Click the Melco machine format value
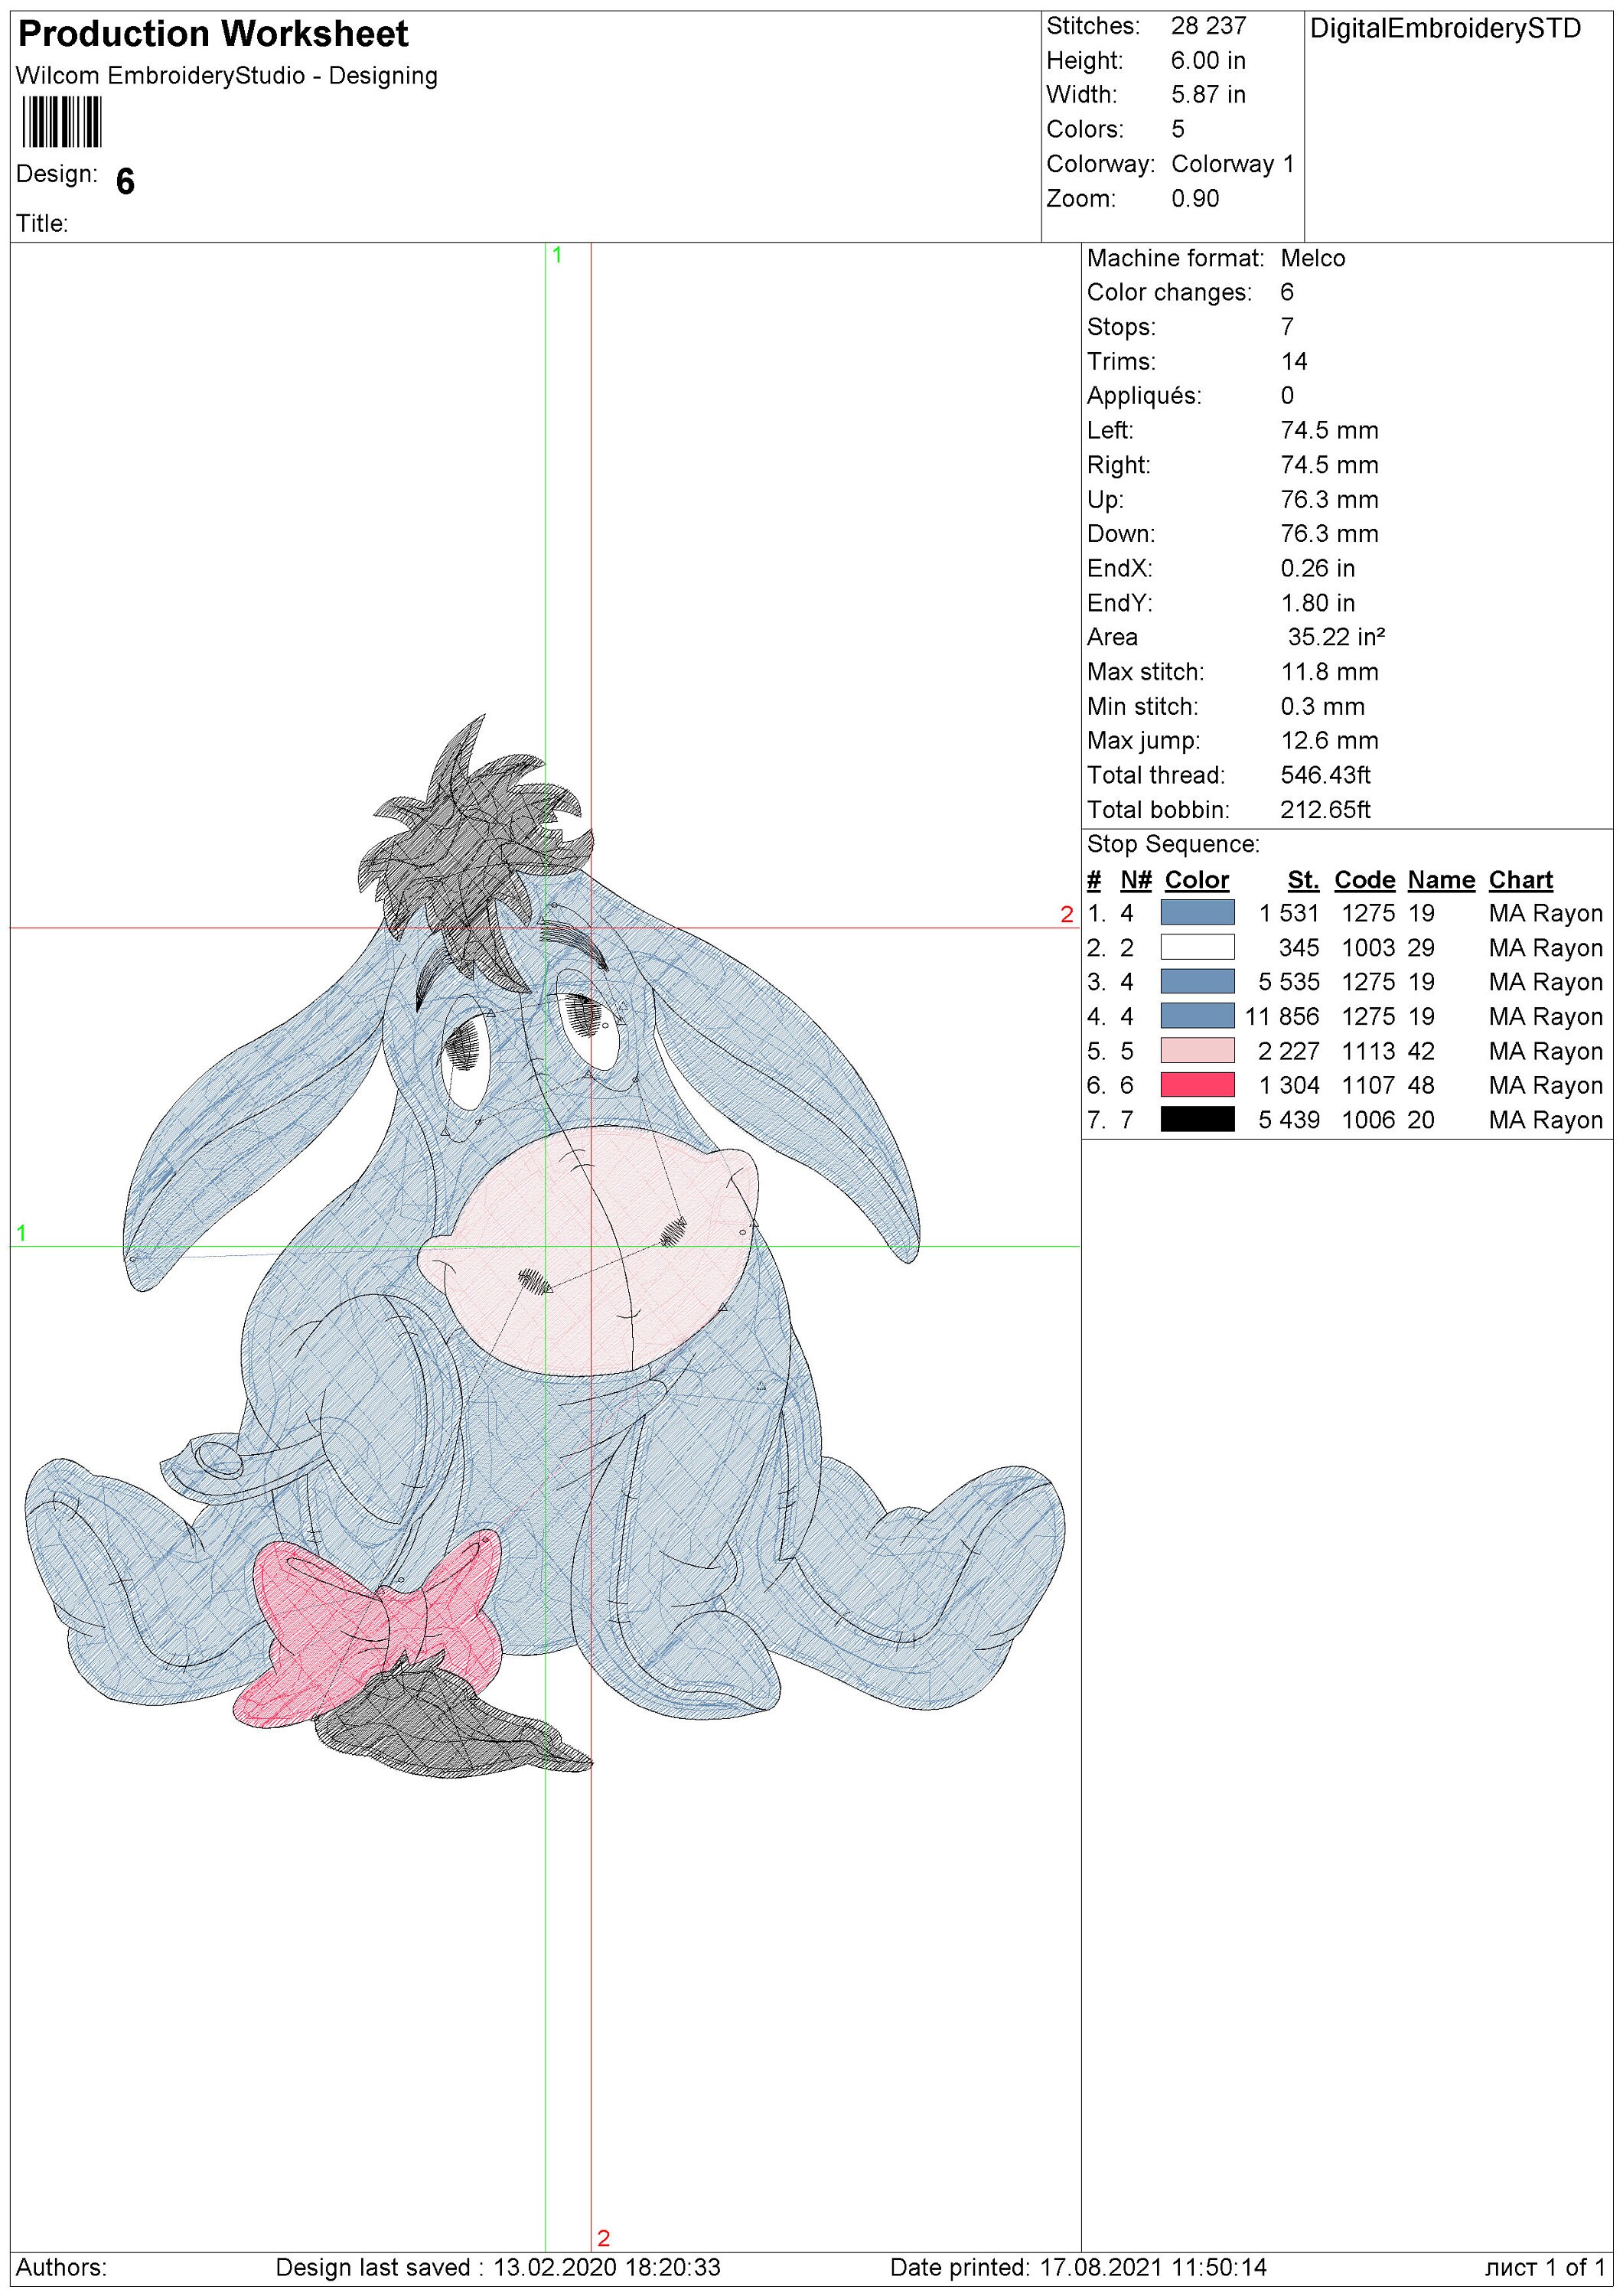The height and width of the screenshot is (2296, 1623). click(1313, 258)
